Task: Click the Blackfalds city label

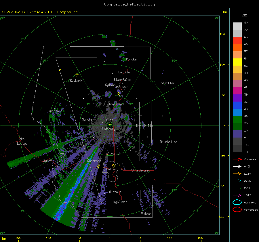Action: click(x=122, y=80)
